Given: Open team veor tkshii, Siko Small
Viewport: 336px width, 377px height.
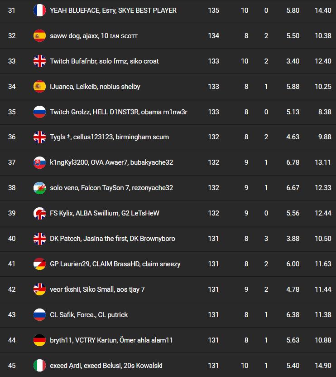Looking at the screenshot, I should (x=97, y=289).
